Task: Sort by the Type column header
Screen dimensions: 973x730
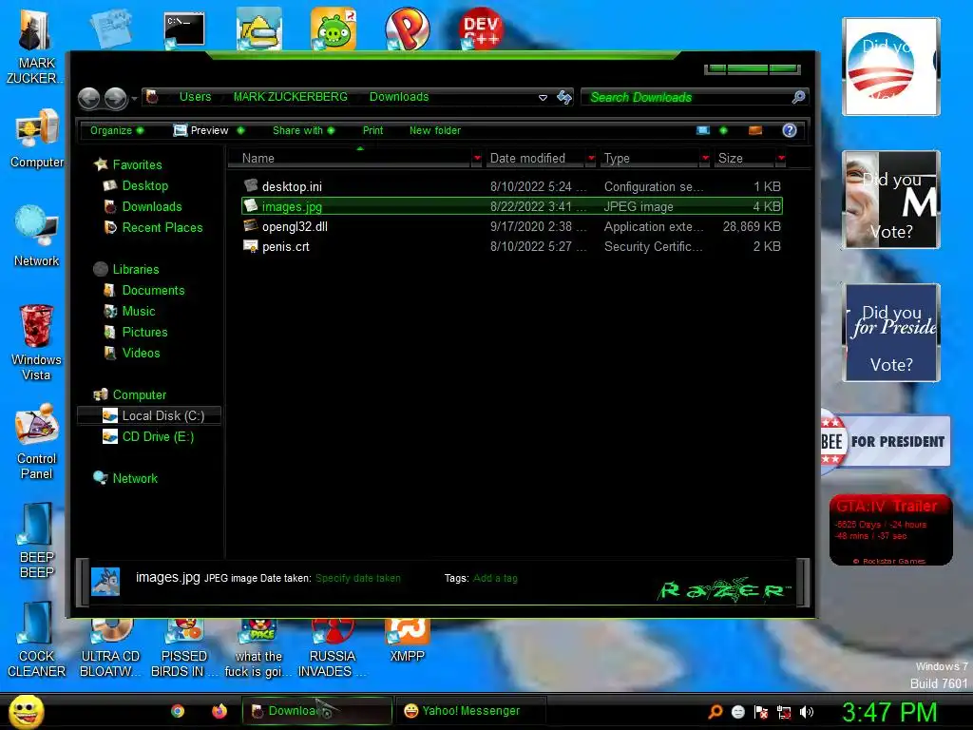Action: point(650,159)
